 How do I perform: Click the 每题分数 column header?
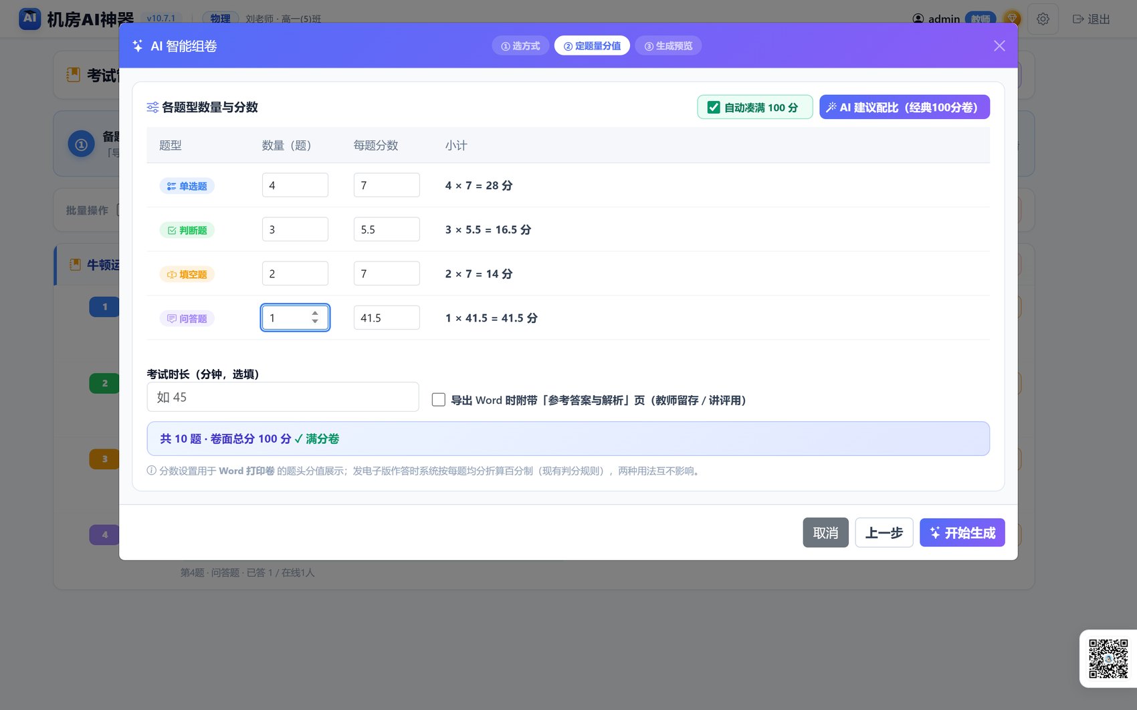pyautogui.click(x=376, y=145)
